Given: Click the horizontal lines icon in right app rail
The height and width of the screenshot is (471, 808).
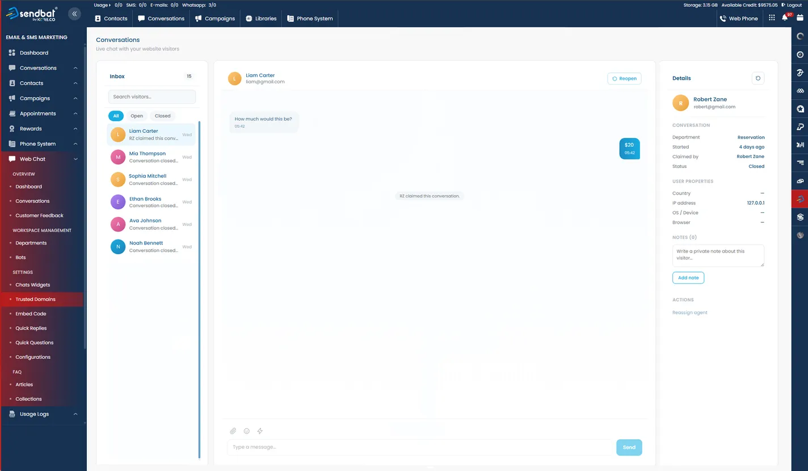Looking at the screenshot, I should (800, 163).
